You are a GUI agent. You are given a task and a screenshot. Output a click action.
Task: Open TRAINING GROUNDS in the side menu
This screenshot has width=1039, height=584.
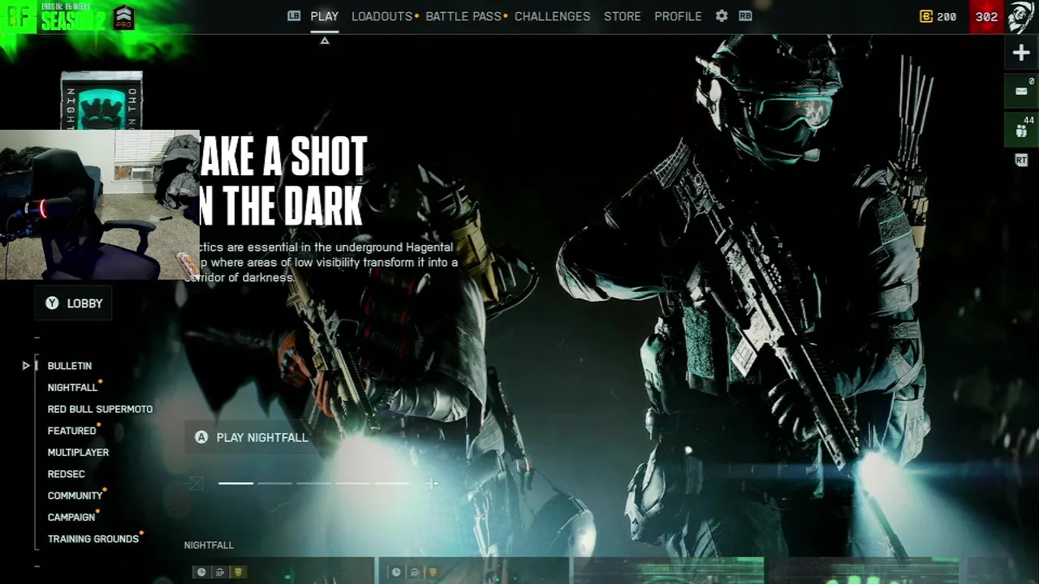(93, 539)
